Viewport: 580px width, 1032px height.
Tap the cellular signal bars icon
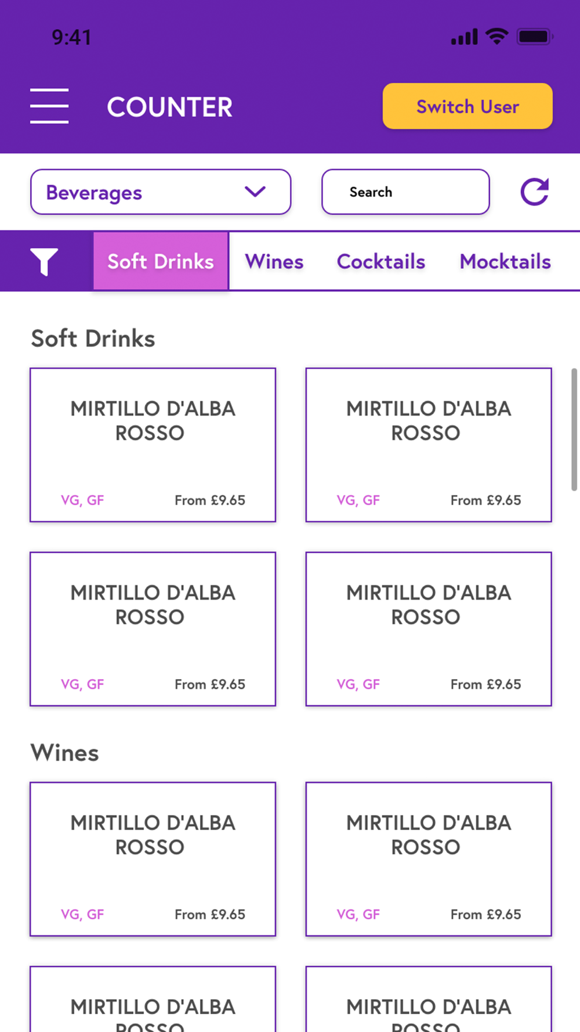tap(464, 37)
